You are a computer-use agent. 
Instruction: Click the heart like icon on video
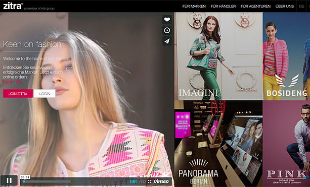[x=167, y=20]
